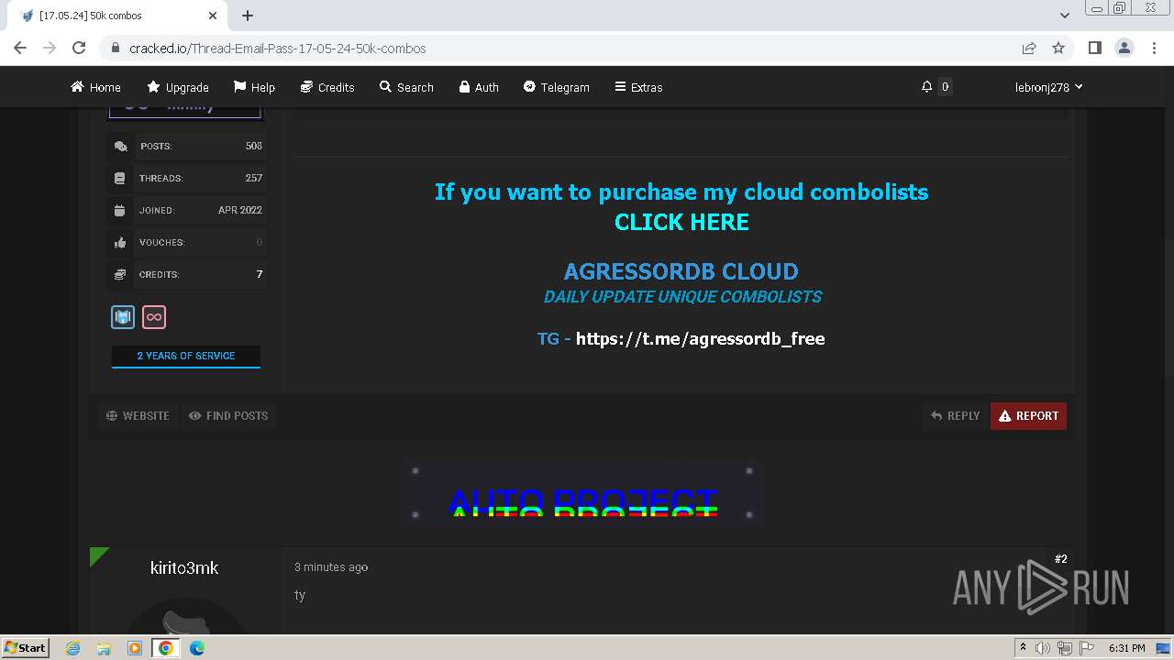Open File Explorer from the taskbar
The image size is (1174, 660).
pyautogui.click(x=104, y=648)
